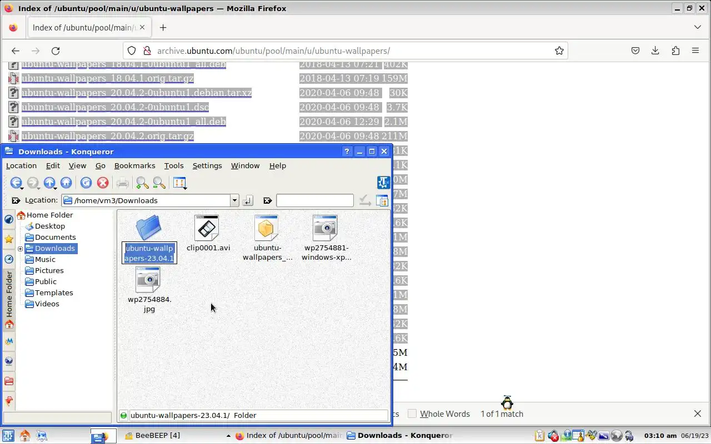Open the Window menu in Konqueror
Screen dimensions: 711x444
click(245, 165)
